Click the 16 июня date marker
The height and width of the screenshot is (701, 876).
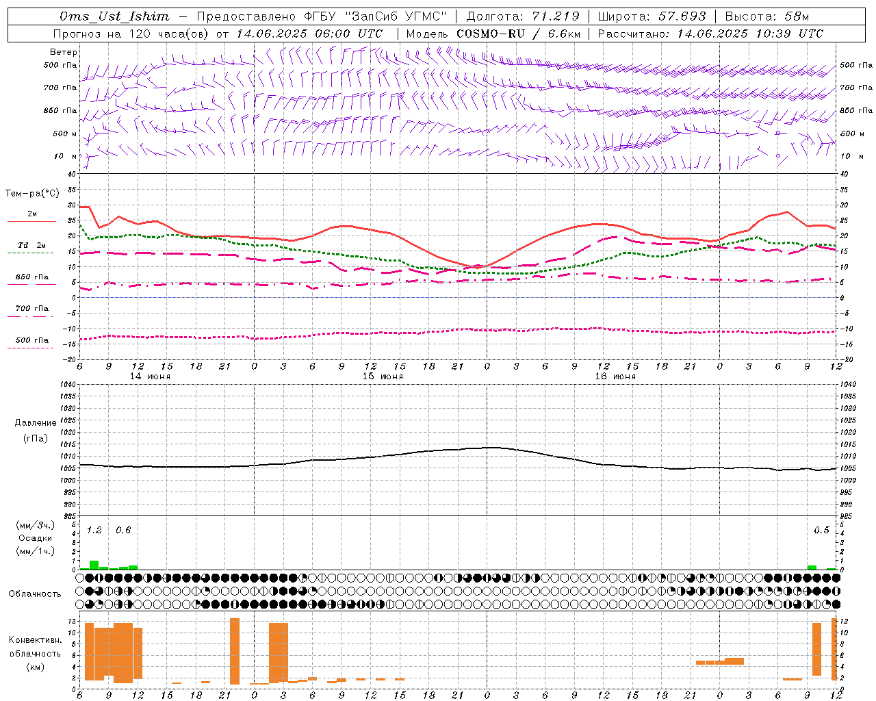[x=615, y=377]
